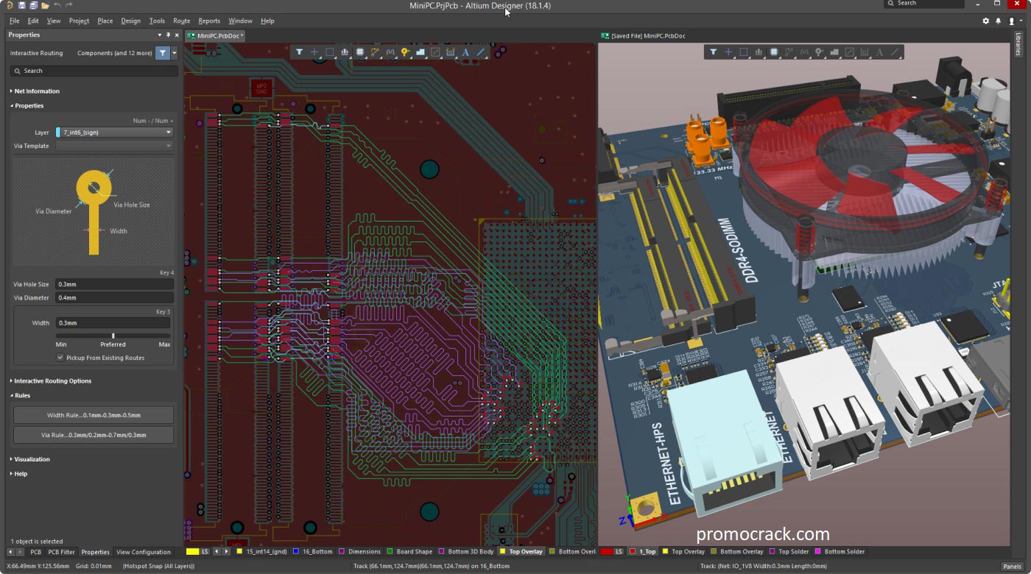
Task: Select the area selection tool icon
Action: tap(330, 52)
